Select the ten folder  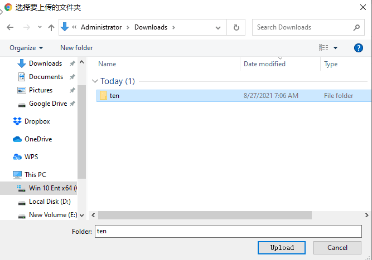(114, 96)
